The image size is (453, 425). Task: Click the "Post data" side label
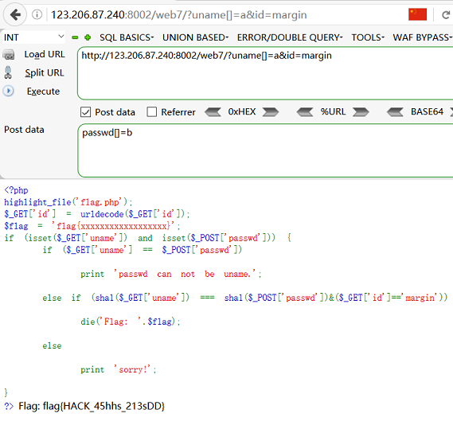(24, 130)
